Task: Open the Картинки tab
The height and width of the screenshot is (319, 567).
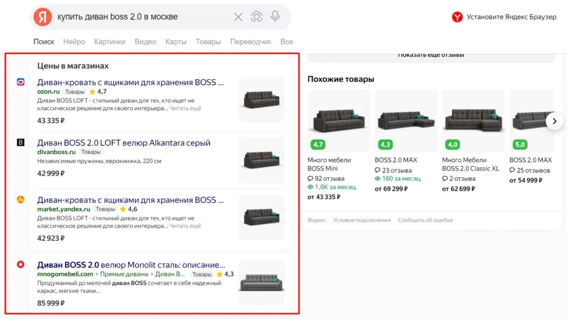Action: coord(110,42)
